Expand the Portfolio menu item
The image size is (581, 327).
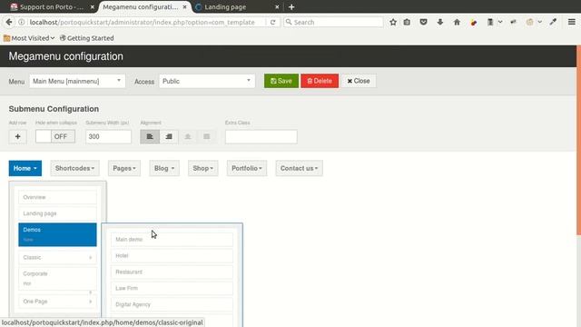[247, 168]
